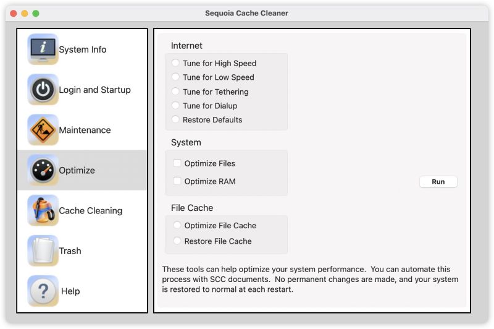This screenshot has width=494, height=329.
Task: Select Tune for High Speed radio button
Action: (176, 63)
